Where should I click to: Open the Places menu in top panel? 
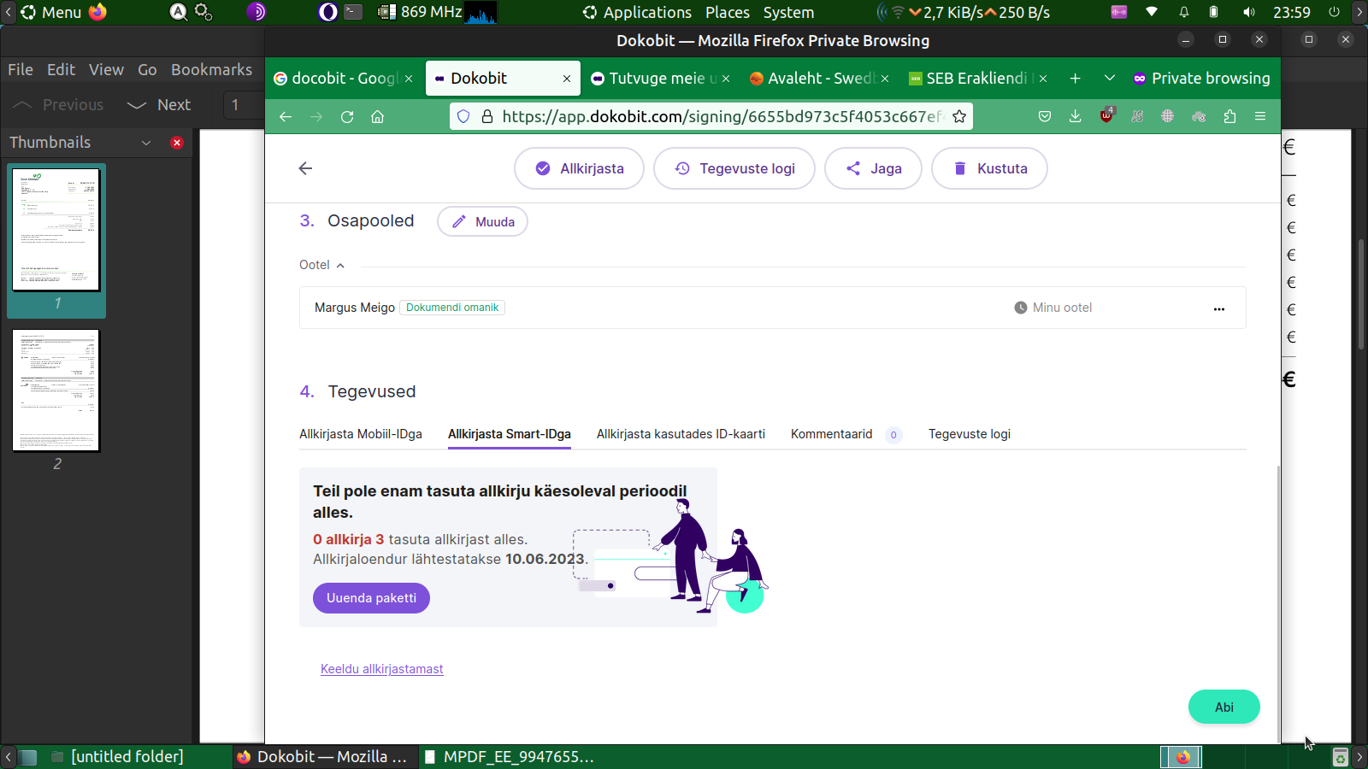728,12
